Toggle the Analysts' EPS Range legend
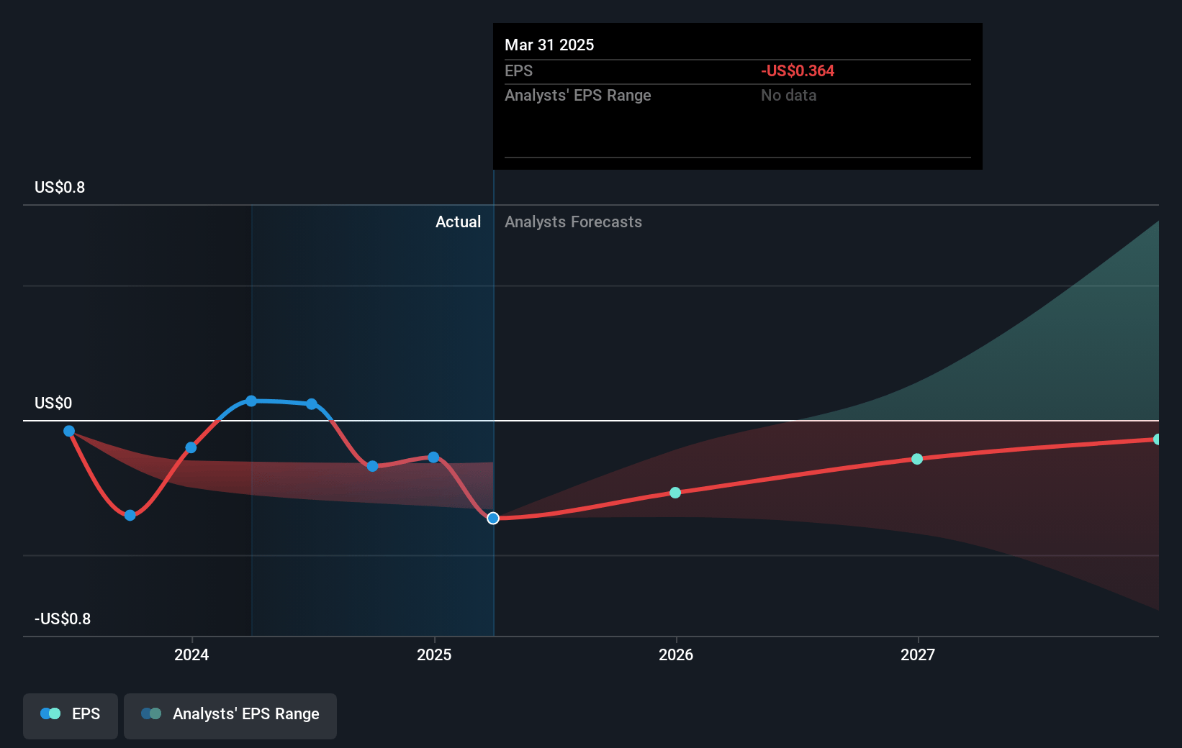1182x748 pixels. pos(230,715)
